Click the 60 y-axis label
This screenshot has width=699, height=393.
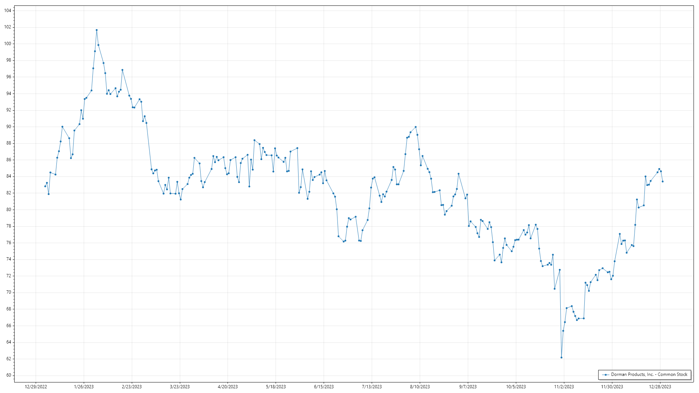click(8, 376)
